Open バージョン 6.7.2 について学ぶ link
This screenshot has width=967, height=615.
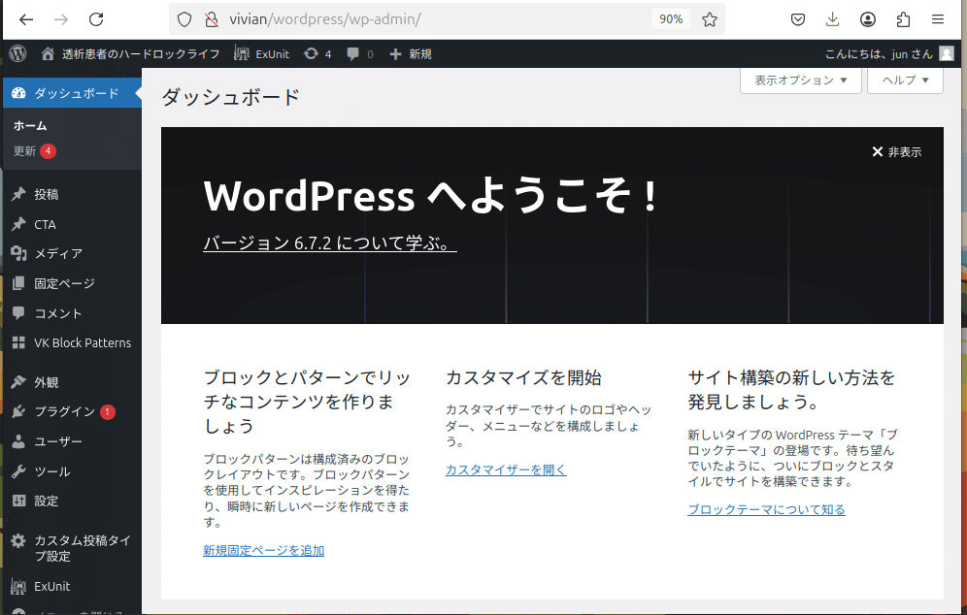coord(330,243)
